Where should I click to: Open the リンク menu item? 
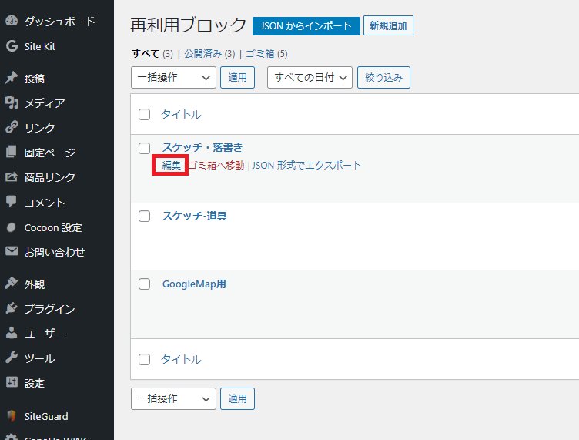pos(39,128)
